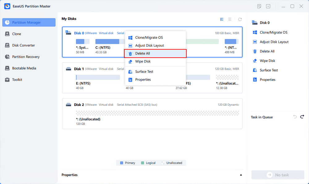Click the Disk 2 title text
This screenshot has height=184, width=309.
coord(79,104)
